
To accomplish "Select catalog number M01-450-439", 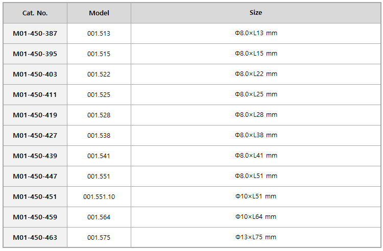I will [x=35, y=156].
